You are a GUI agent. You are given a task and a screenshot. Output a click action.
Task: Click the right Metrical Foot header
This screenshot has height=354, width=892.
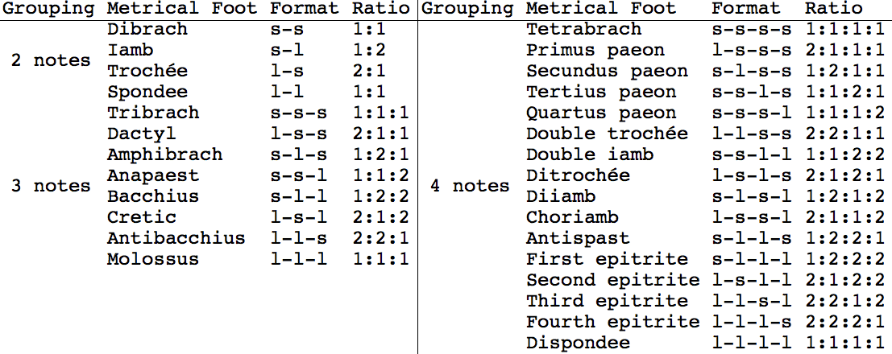click(x=601, y=9)
